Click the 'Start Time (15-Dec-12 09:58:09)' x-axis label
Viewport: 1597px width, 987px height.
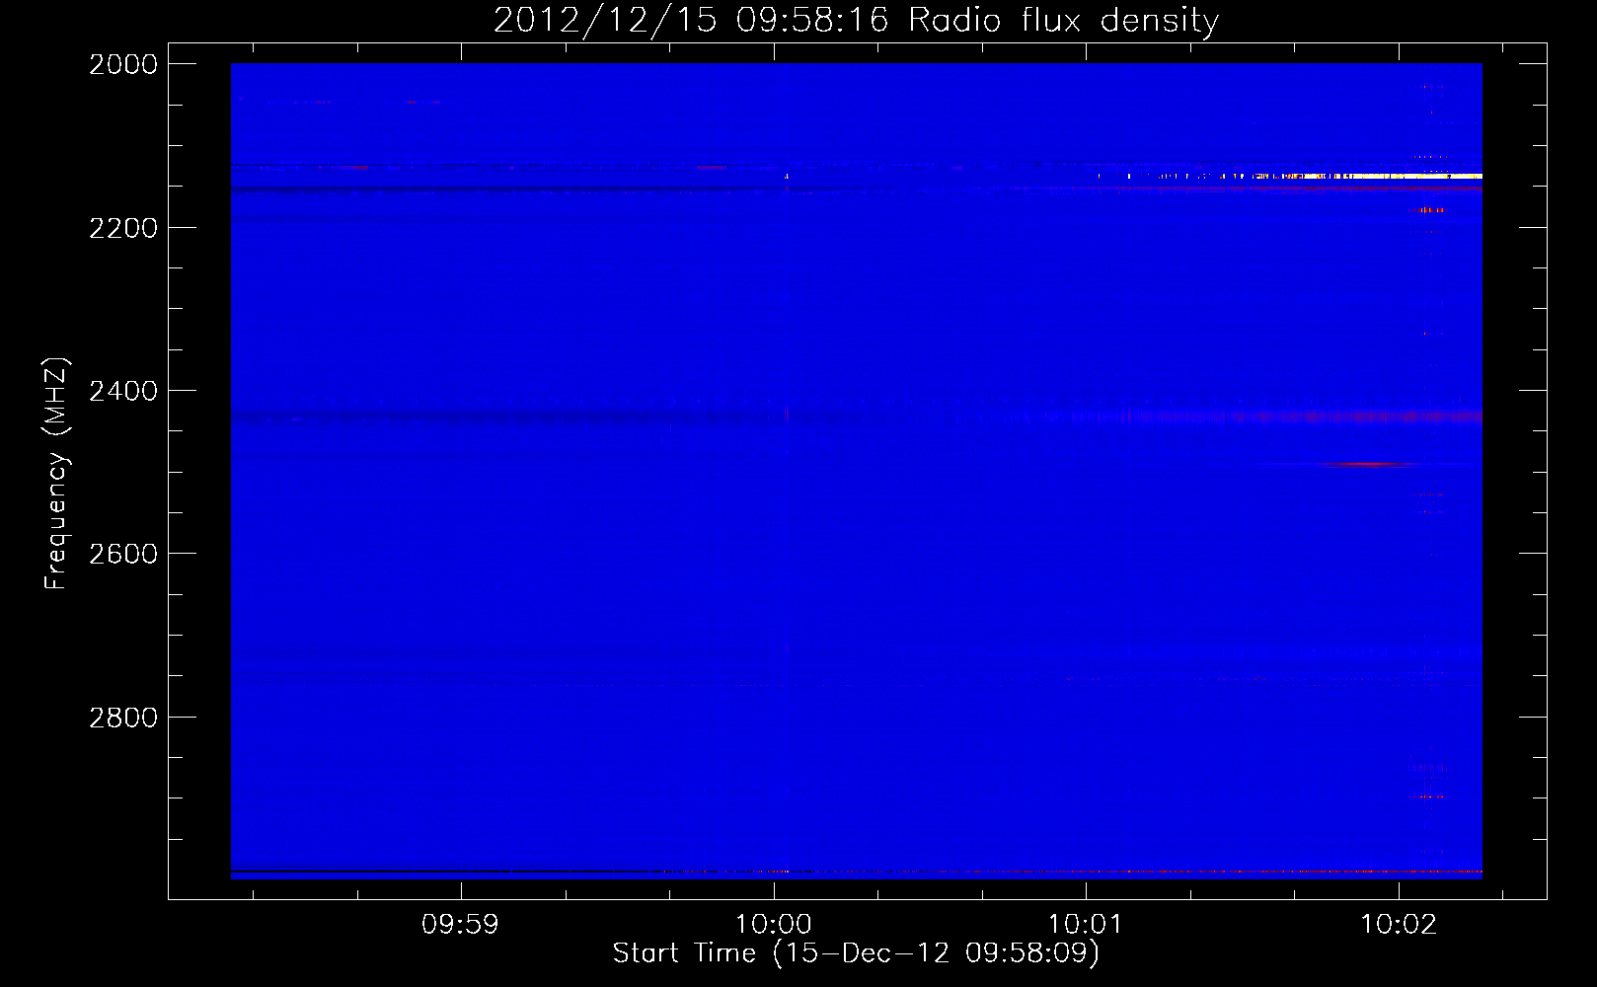pyautogui.click(x=856, y=953)
